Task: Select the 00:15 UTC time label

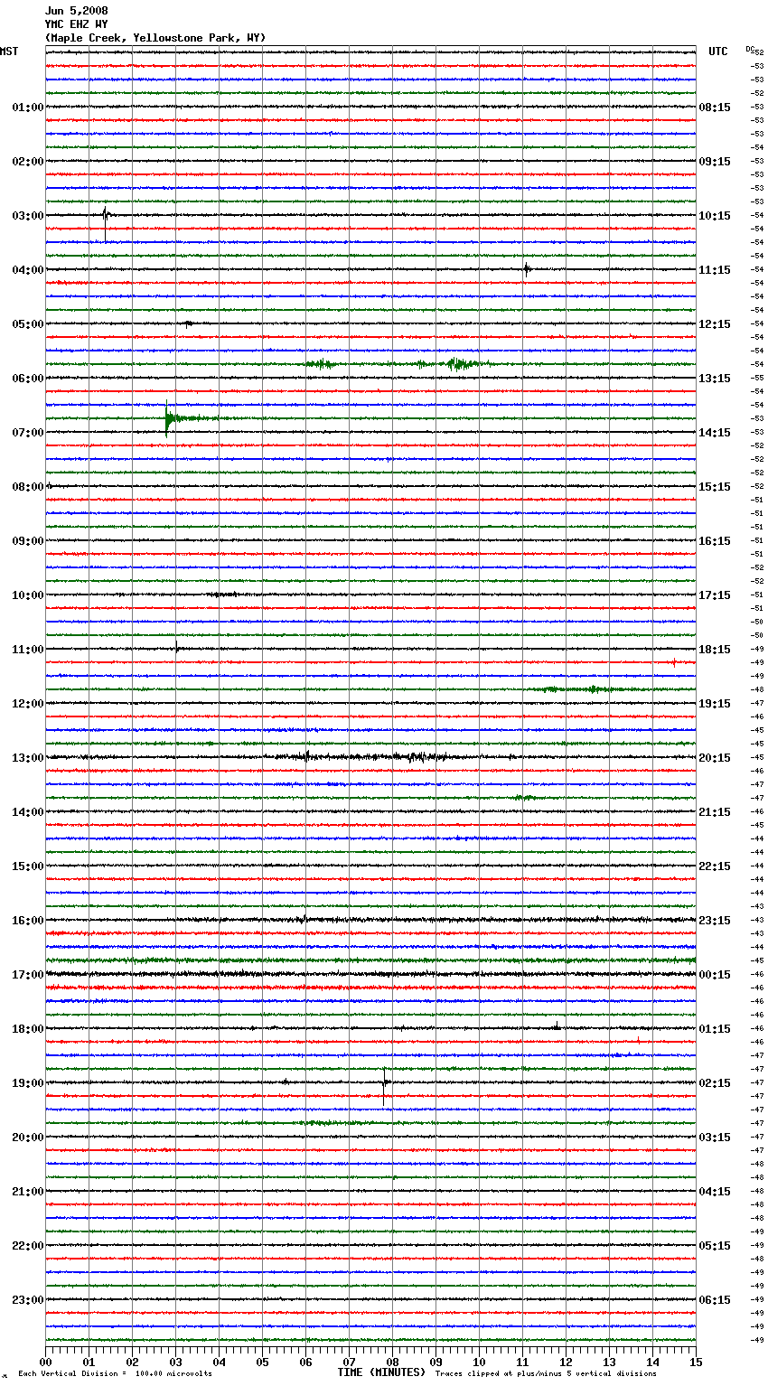Action: [x=715, y=975]
